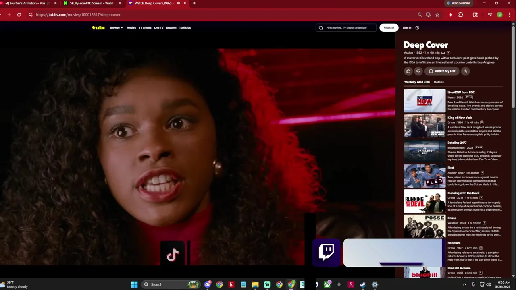
Task: Open the Chrome profile avatar
Action: pyautogui.click(x=499, y=14)
